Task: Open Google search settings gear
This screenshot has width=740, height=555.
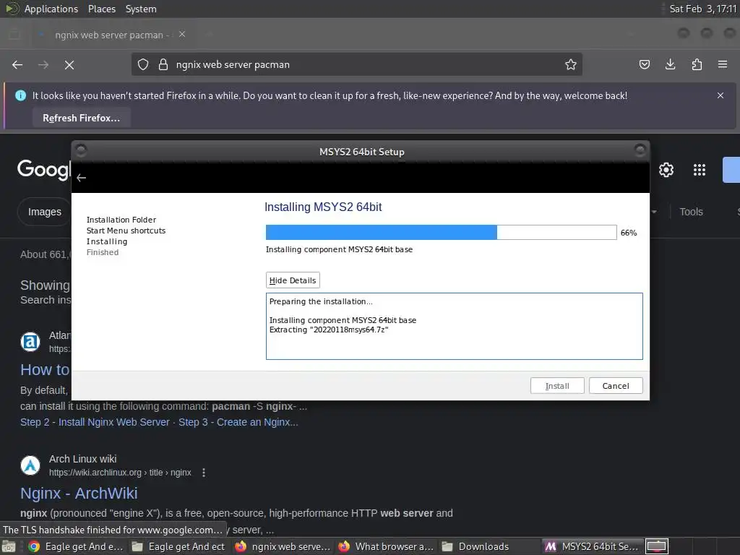Action: pyautogui.click(x=666, y=170)
